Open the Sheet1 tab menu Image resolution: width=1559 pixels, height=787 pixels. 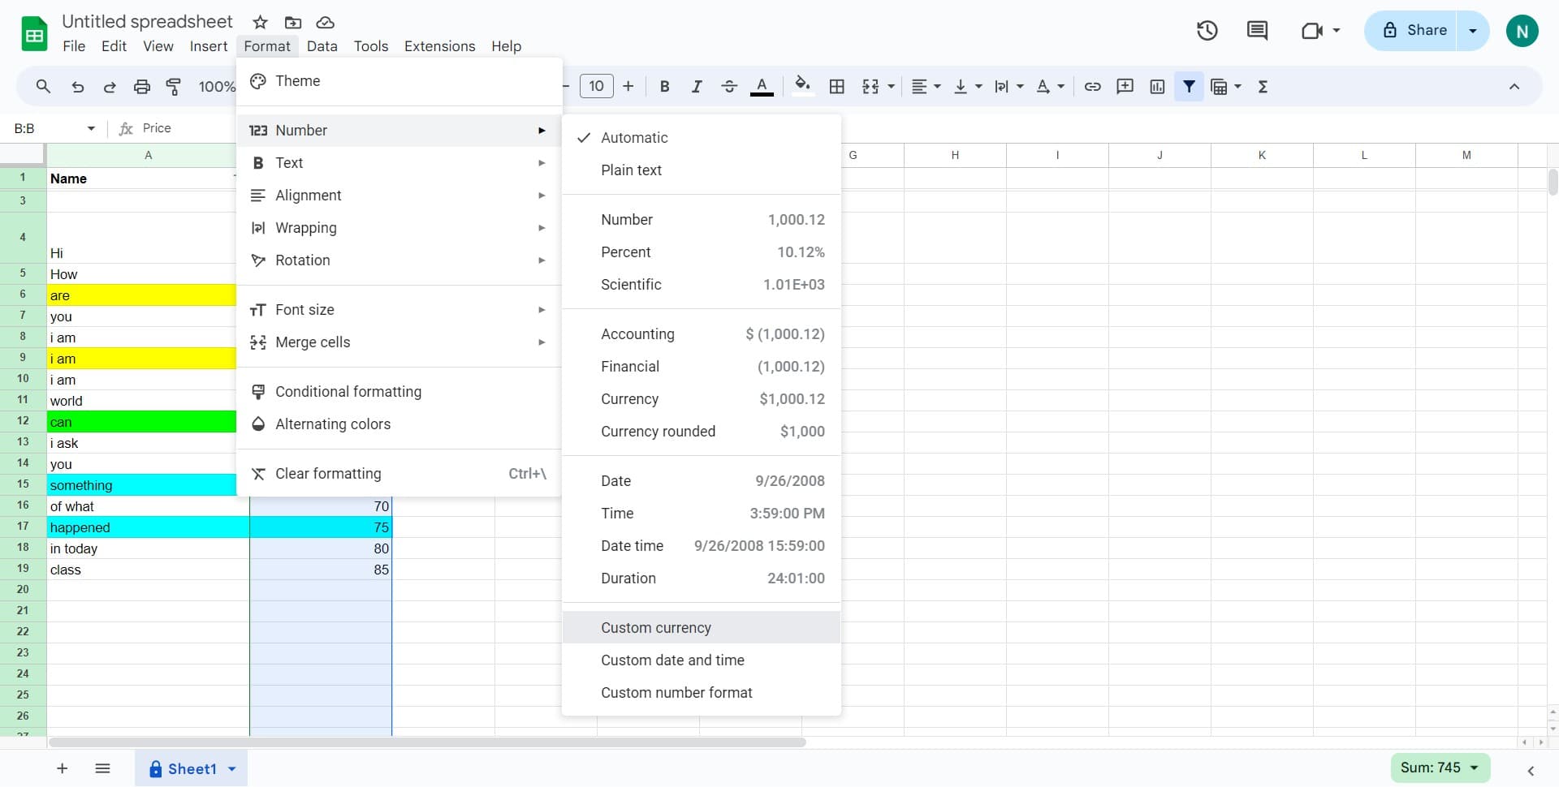click(230, 768)
